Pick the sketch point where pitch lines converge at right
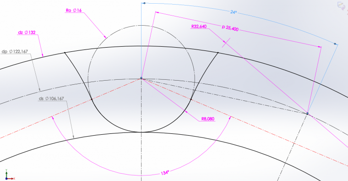 coord(307,114)
